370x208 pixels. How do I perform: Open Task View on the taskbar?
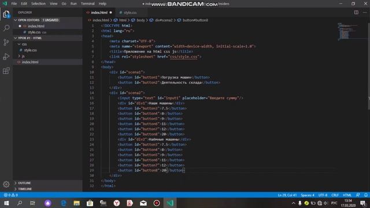coord(32,203)
